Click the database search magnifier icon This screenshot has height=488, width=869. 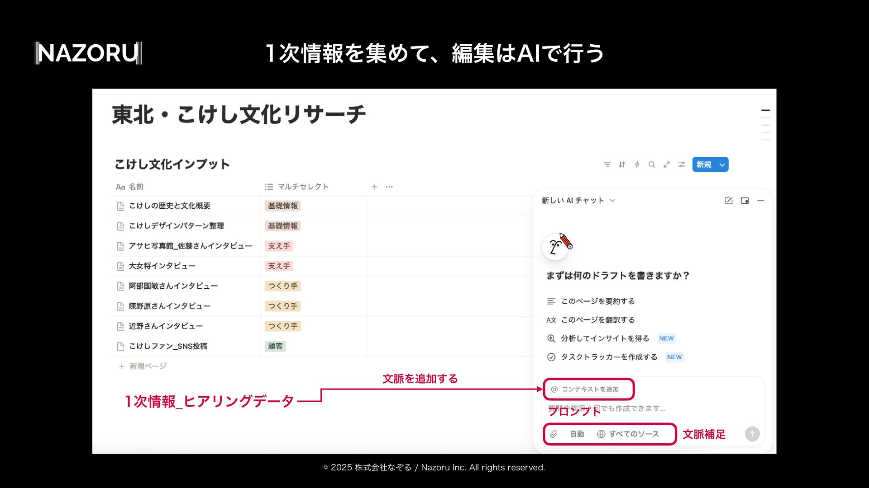652,164
